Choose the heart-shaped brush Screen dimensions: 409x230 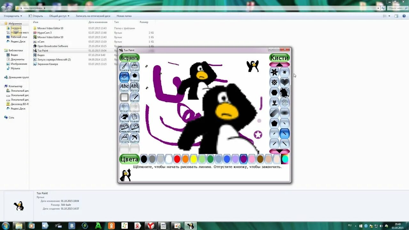(x=285, y=82)
